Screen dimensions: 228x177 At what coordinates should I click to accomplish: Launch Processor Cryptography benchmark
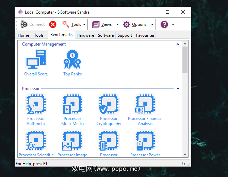(109, 110)
